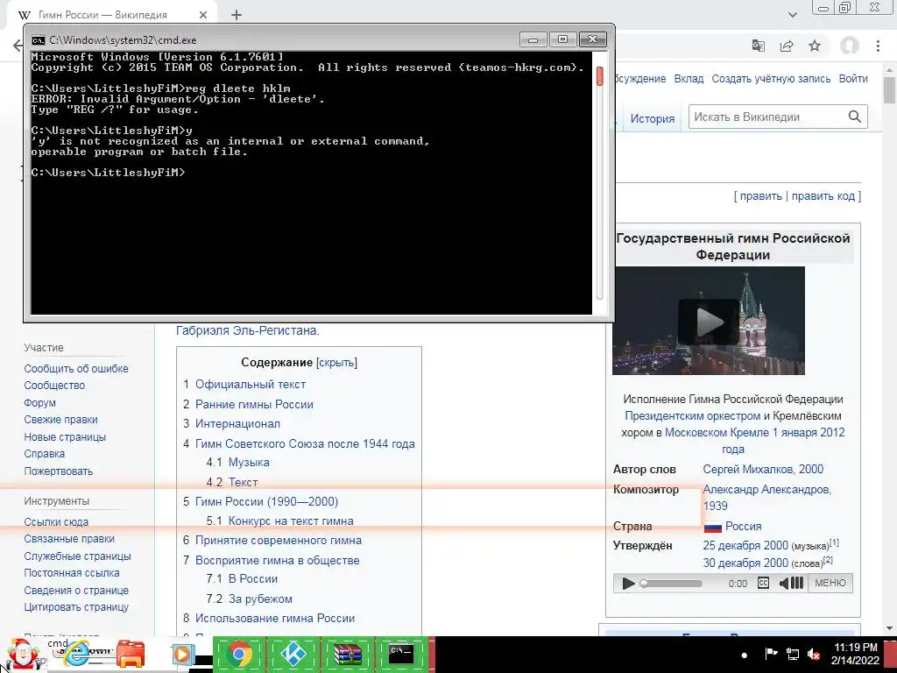Open Служебные страницы in the sidebar
This screenshot has height=673, width=897.
pos(77,556)
